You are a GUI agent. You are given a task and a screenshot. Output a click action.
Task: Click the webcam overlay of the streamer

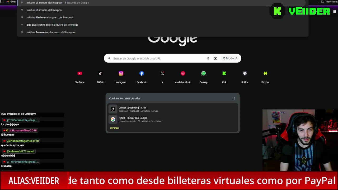pos(300,140)
